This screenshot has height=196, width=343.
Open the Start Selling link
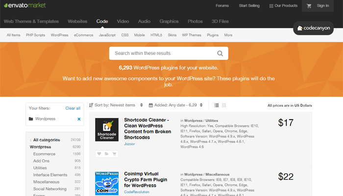point(249,6)
